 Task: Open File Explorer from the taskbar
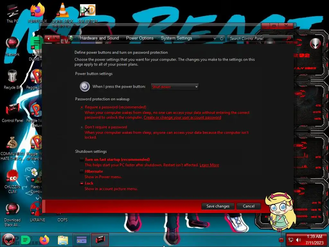tap(63, 240)
